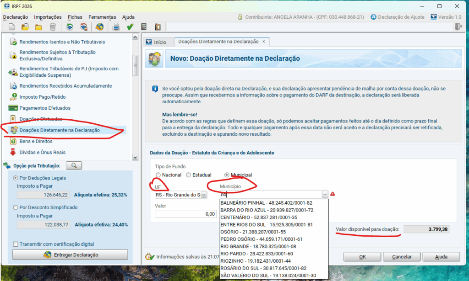The width and height of the screenshot is (469, 281).
Task: Select the printer icon in the toolbar
Action: coord(115,27)
